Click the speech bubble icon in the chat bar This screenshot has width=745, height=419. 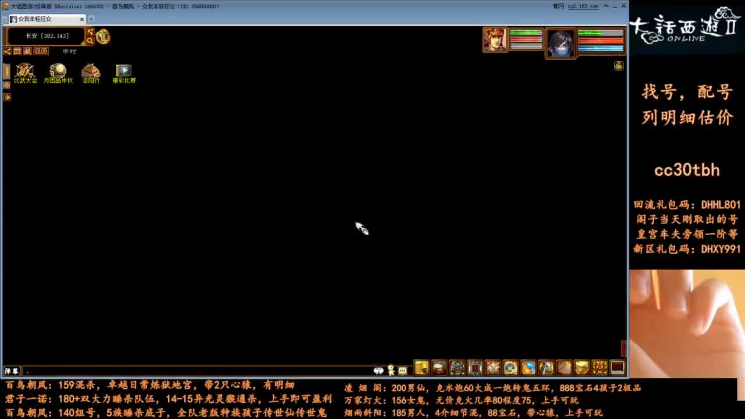pos(402,371)
